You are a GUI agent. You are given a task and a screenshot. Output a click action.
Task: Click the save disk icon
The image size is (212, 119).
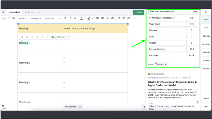coord(14,18)
